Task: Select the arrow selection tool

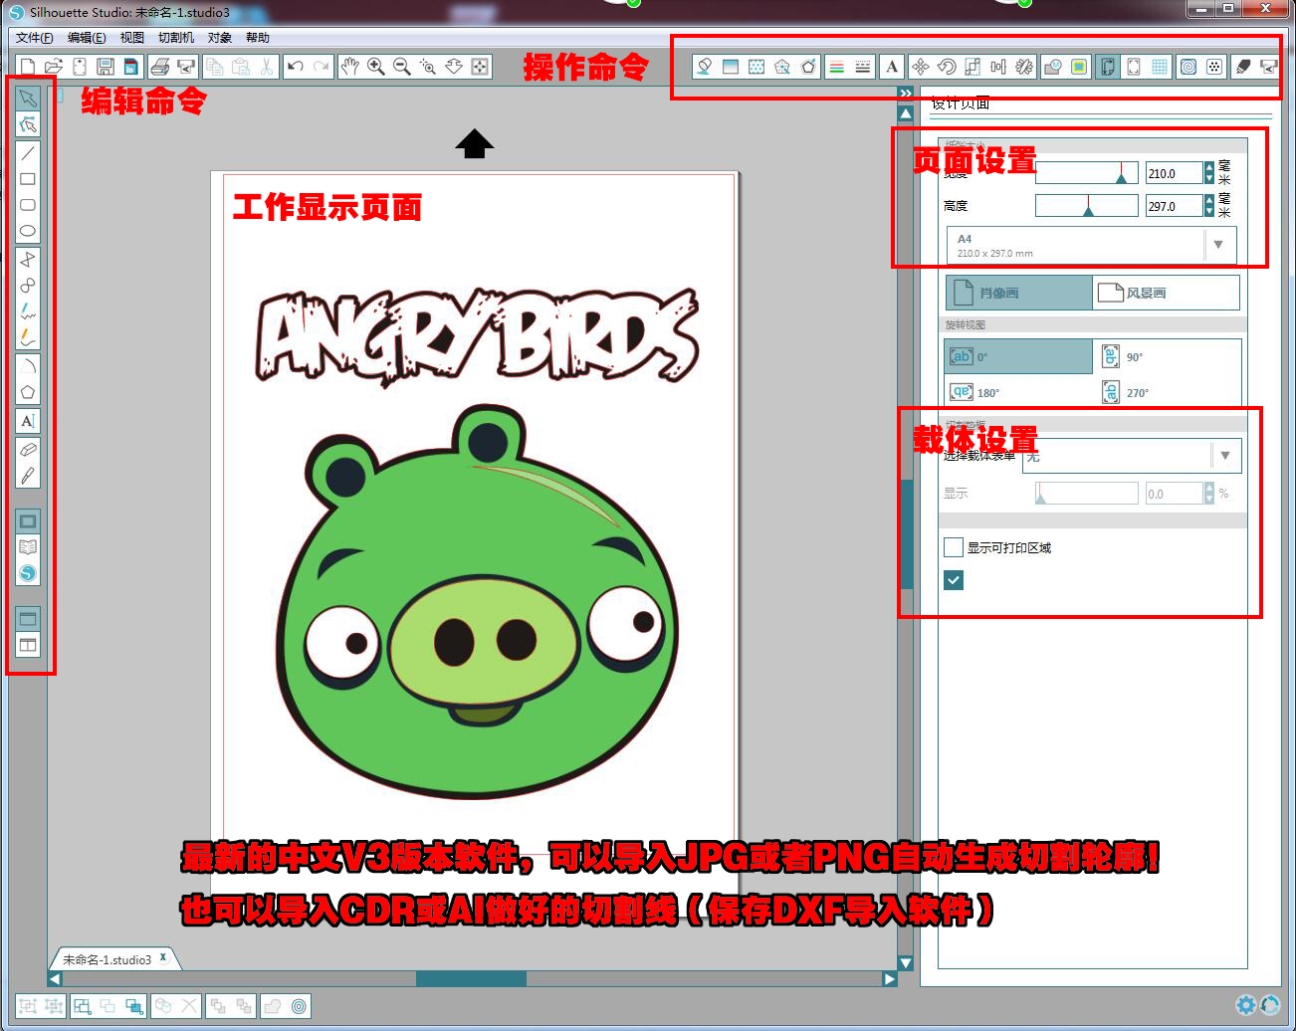Action: pyautogui.click(x=28, y=98)
